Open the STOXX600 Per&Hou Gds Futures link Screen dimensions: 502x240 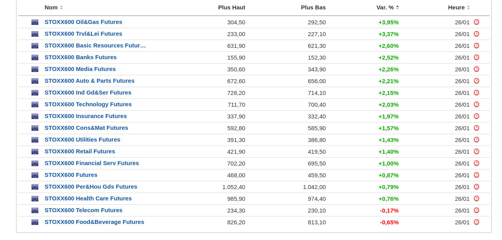[x=91, y=187]
